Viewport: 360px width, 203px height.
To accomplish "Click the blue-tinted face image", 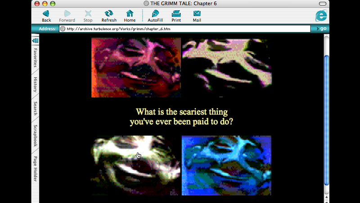I will pyautogui.click(x=226, y=165).
